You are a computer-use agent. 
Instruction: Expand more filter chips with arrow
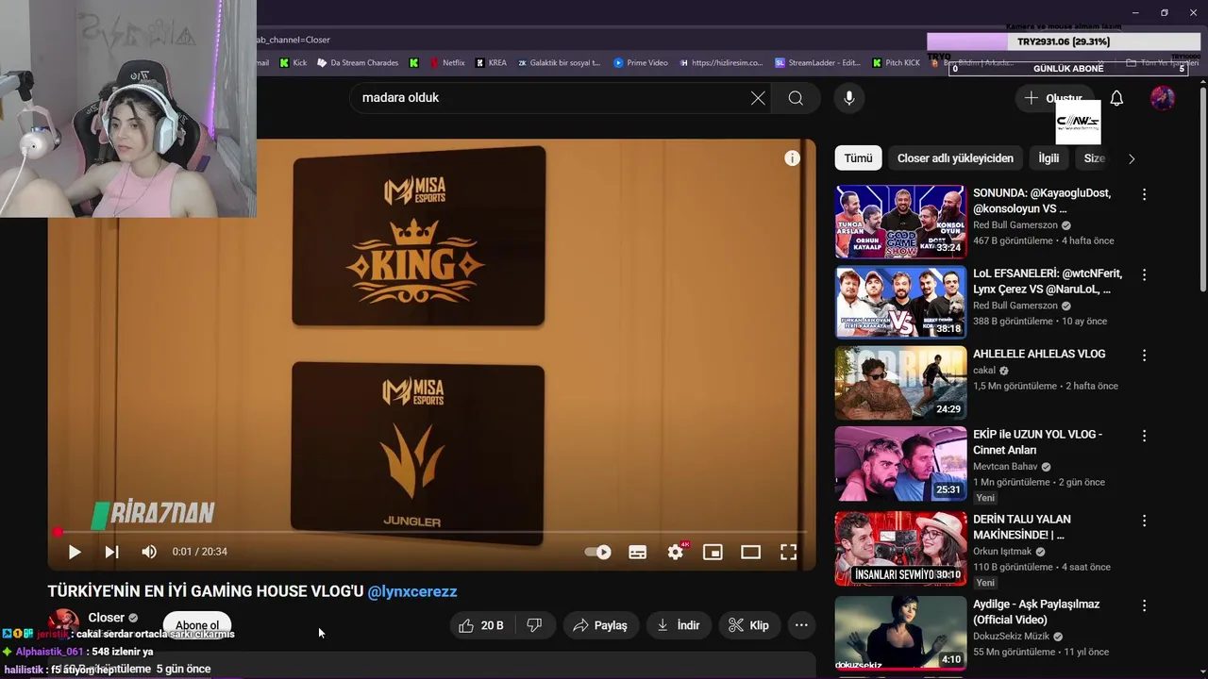pyautogui.click(x=1132, y=158)
